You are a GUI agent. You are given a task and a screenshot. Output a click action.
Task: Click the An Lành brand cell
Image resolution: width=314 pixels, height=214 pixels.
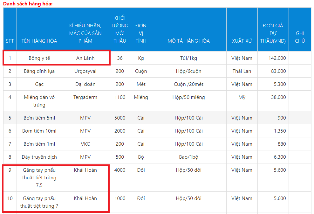point(85,58)
